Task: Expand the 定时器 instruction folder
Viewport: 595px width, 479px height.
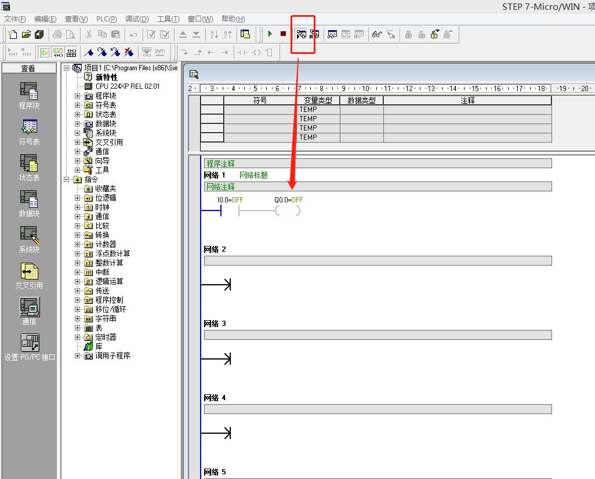Action: (x=78, y=337)
